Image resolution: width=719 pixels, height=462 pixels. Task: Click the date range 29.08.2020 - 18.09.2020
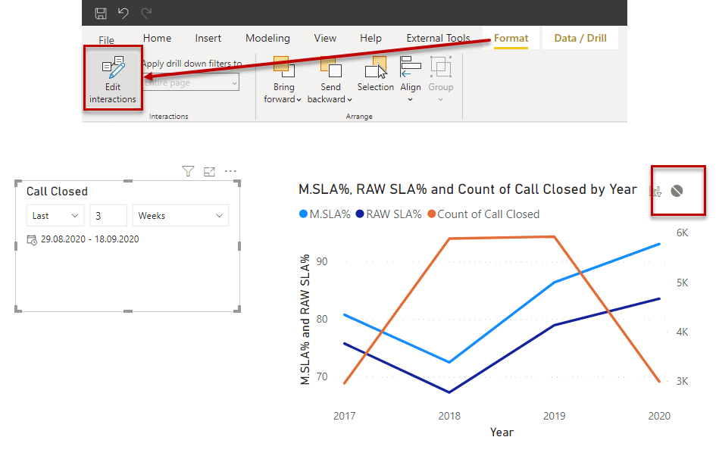pos(90,239)
